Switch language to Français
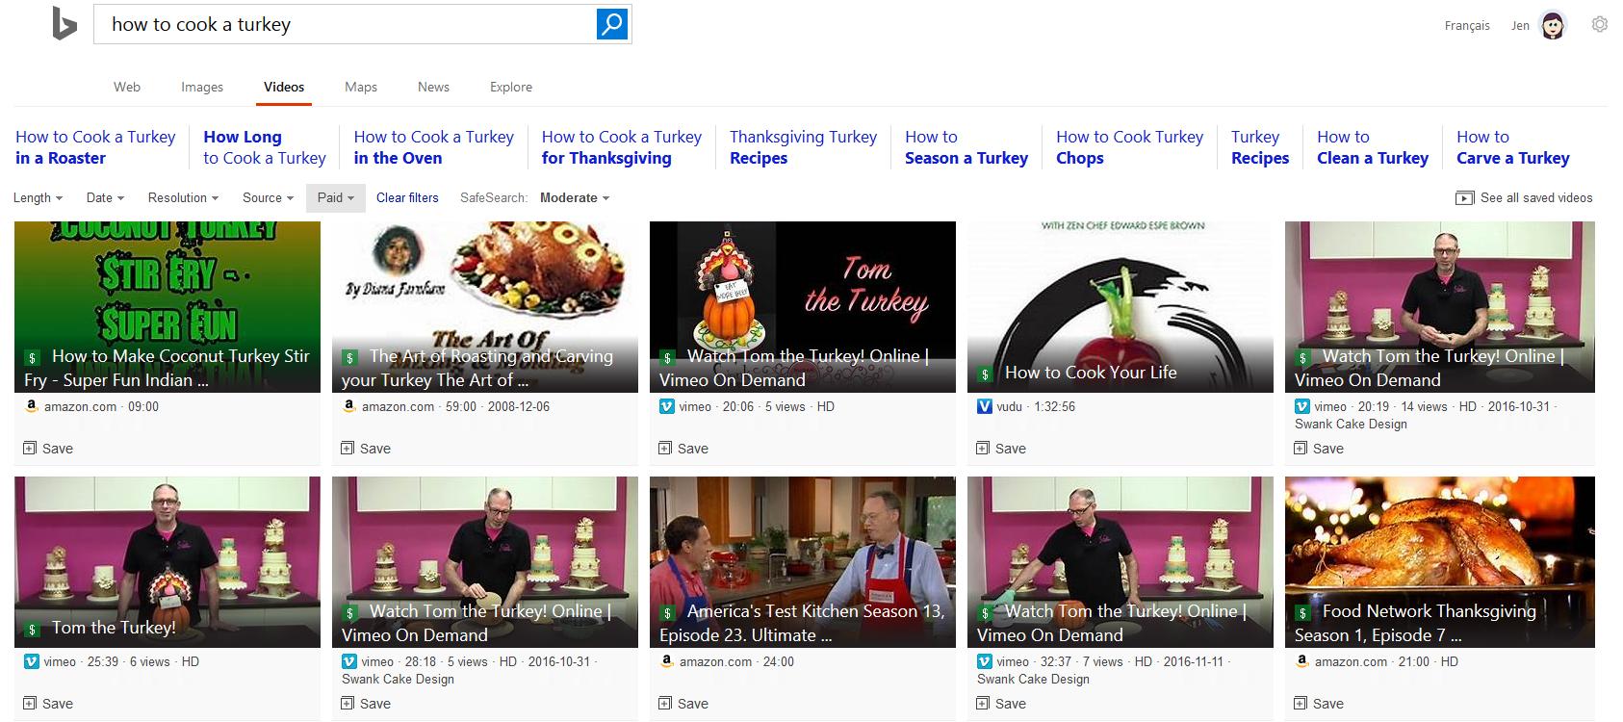 (1466, 26)
